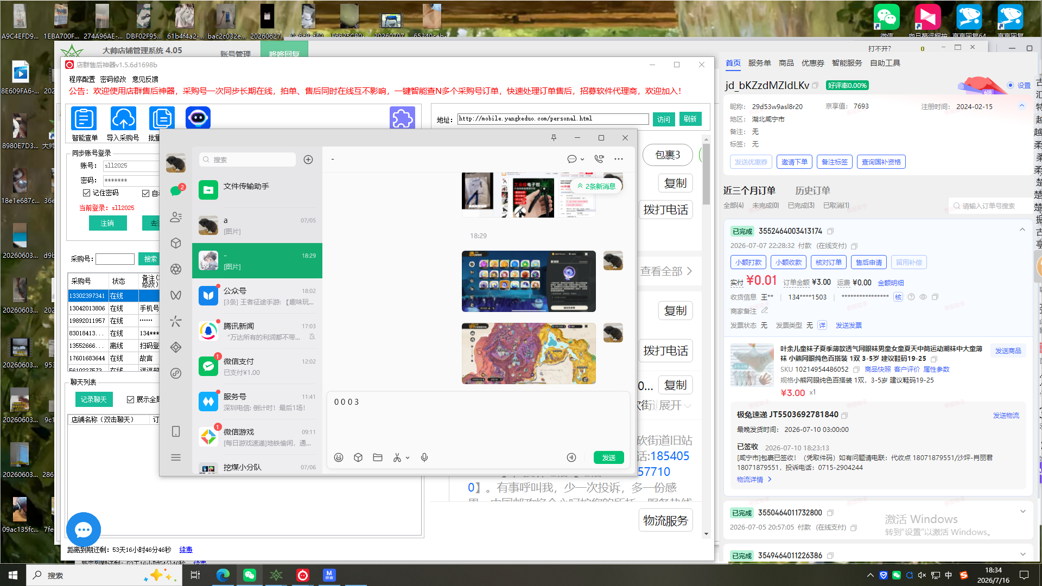Reveal hidden recipient info with eye icon
This screenshot has height=586, width=1042.
tap(923, 297)
